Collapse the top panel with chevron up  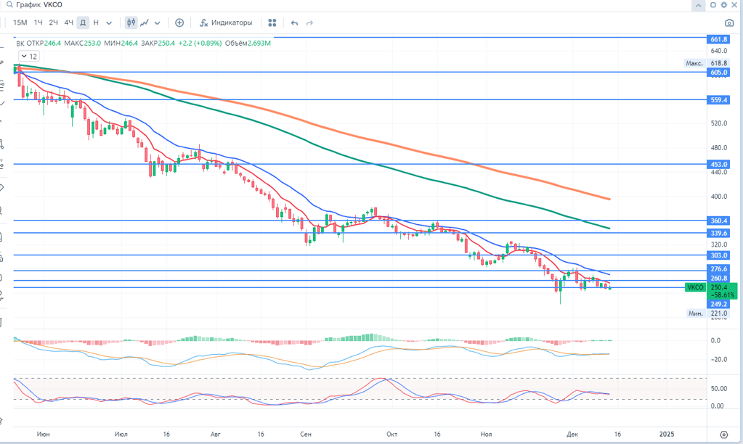(x=698, y=5)
